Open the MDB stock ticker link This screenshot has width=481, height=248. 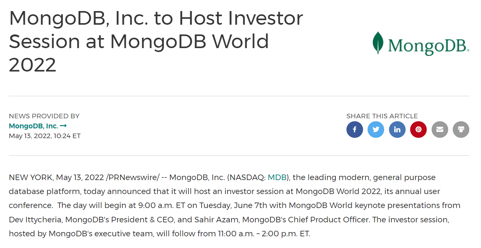click(277, 177)
